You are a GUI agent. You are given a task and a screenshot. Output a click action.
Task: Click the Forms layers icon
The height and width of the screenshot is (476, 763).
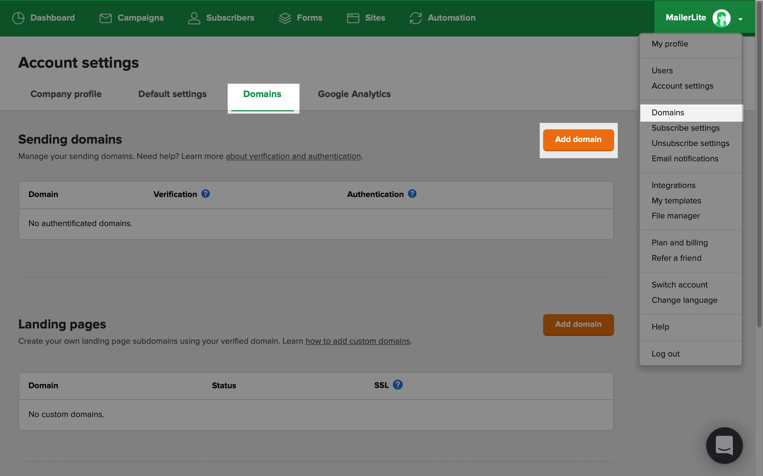tap(285, 18)
